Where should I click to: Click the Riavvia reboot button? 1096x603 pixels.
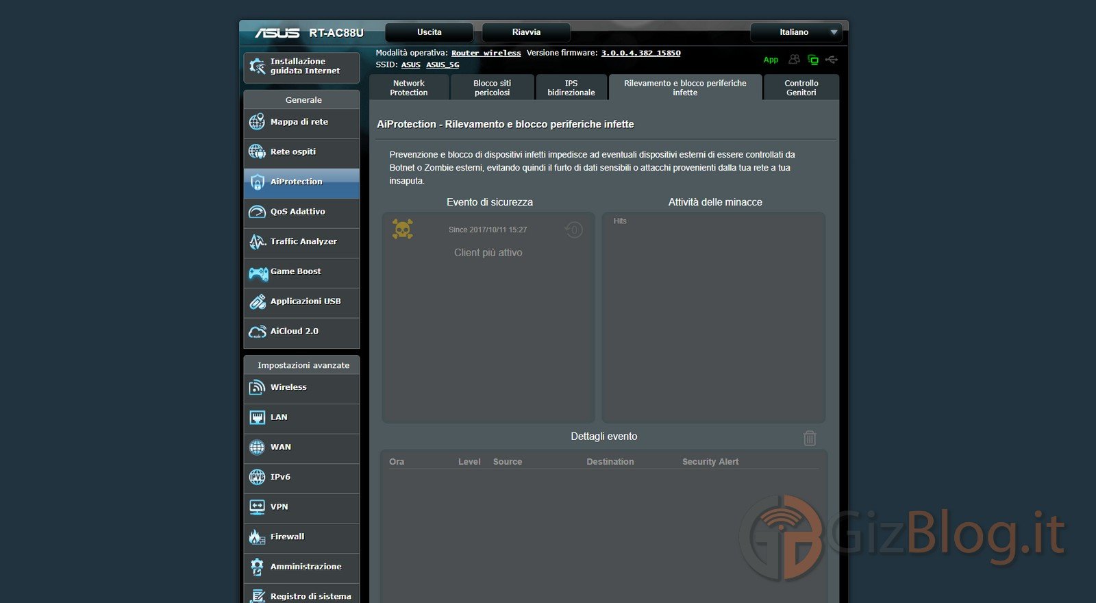click(x=526, y=32)
